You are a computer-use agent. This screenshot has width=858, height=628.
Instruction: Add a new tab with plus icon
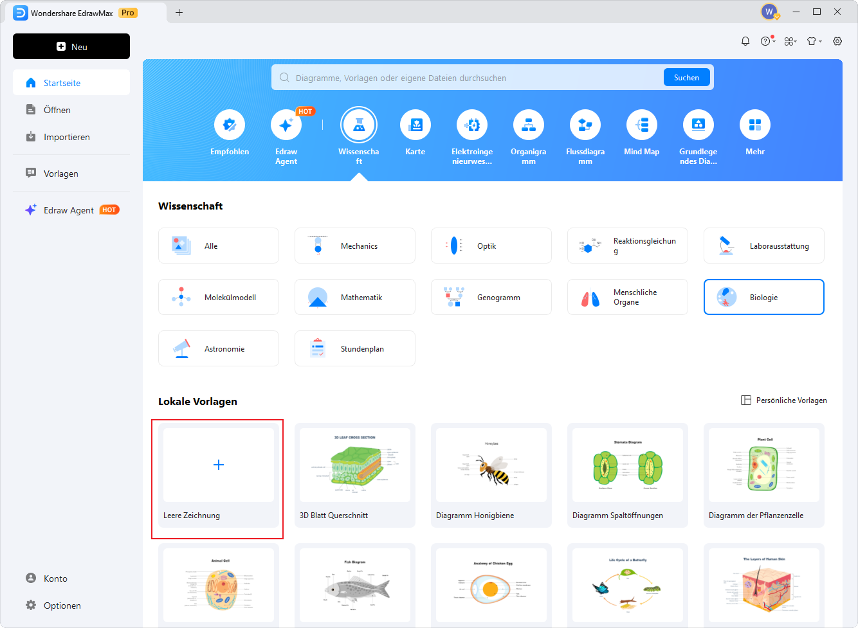[x=179, y=13]
